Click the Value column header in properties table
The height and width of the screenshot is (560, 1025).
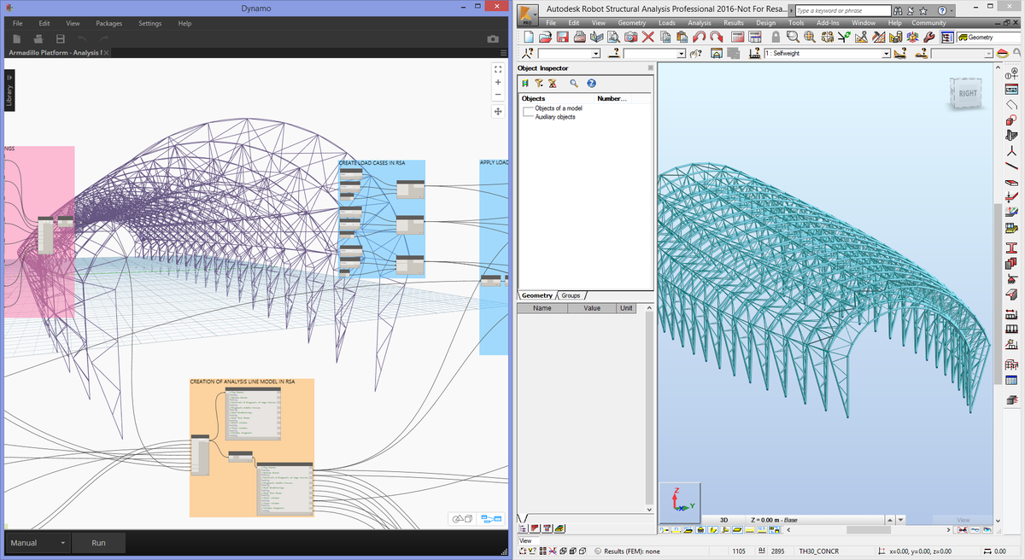click(x=592, y=308)
